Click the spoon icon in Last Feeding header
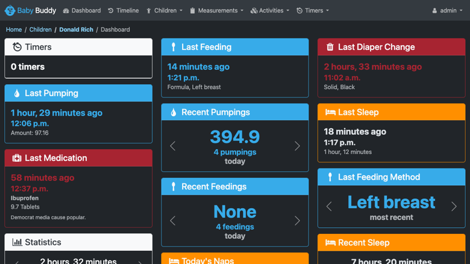Image resolution: width=470 pixels, height=264 pixels. coord(174,47)
